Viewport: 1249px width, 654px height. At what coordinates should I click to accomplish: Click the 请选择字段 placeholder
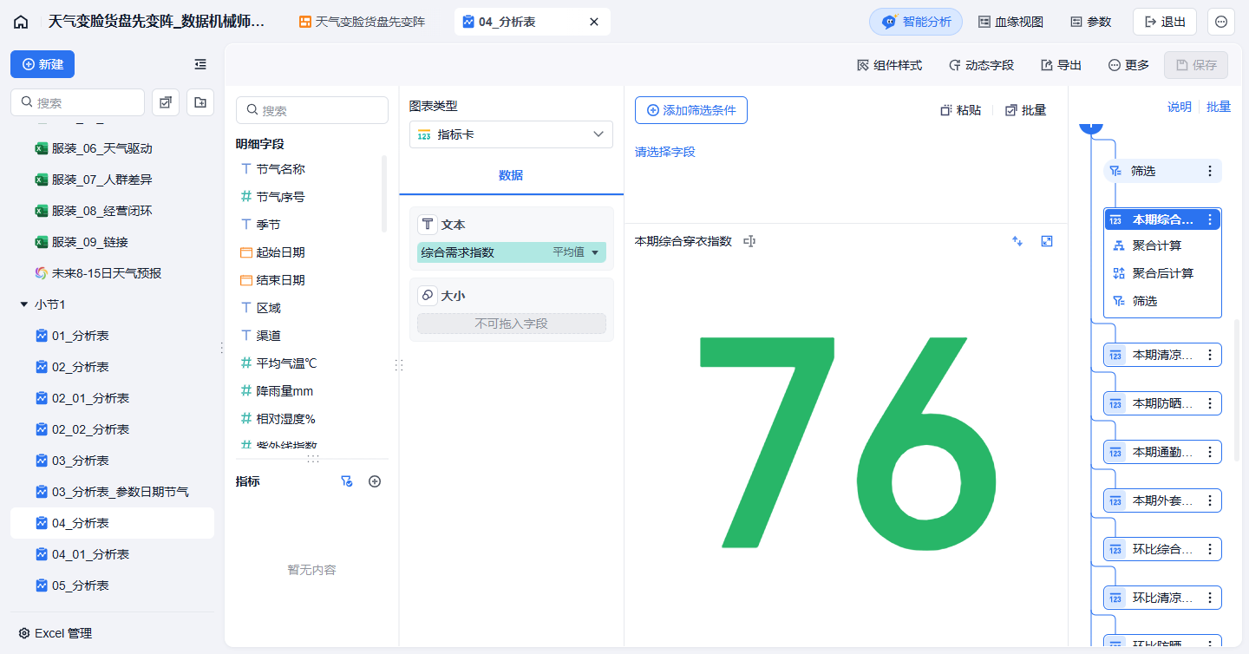pos(665,152)
